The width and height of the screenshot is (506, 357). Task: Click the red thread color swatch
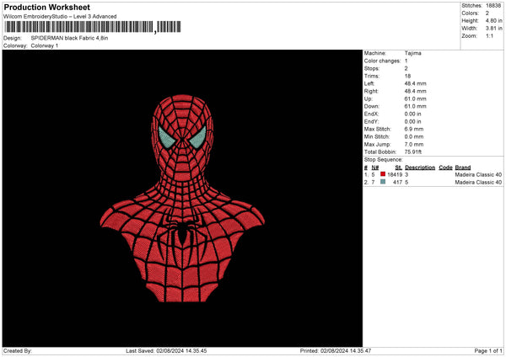pos(383,174)
